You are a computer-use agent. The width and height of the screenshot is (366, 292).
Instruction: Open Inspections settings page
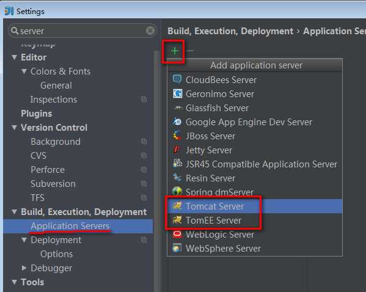point(54,100)
